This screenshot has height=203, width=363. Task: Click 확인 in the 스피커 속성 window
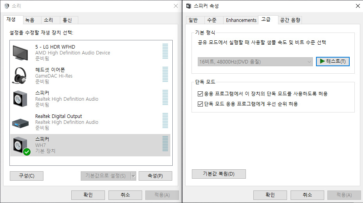tap(270, 195)
